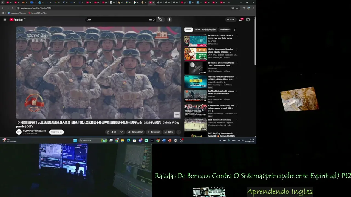Clear the search box with the X
The width and height of the screenshot is (351, 197).
click(154, 19)
